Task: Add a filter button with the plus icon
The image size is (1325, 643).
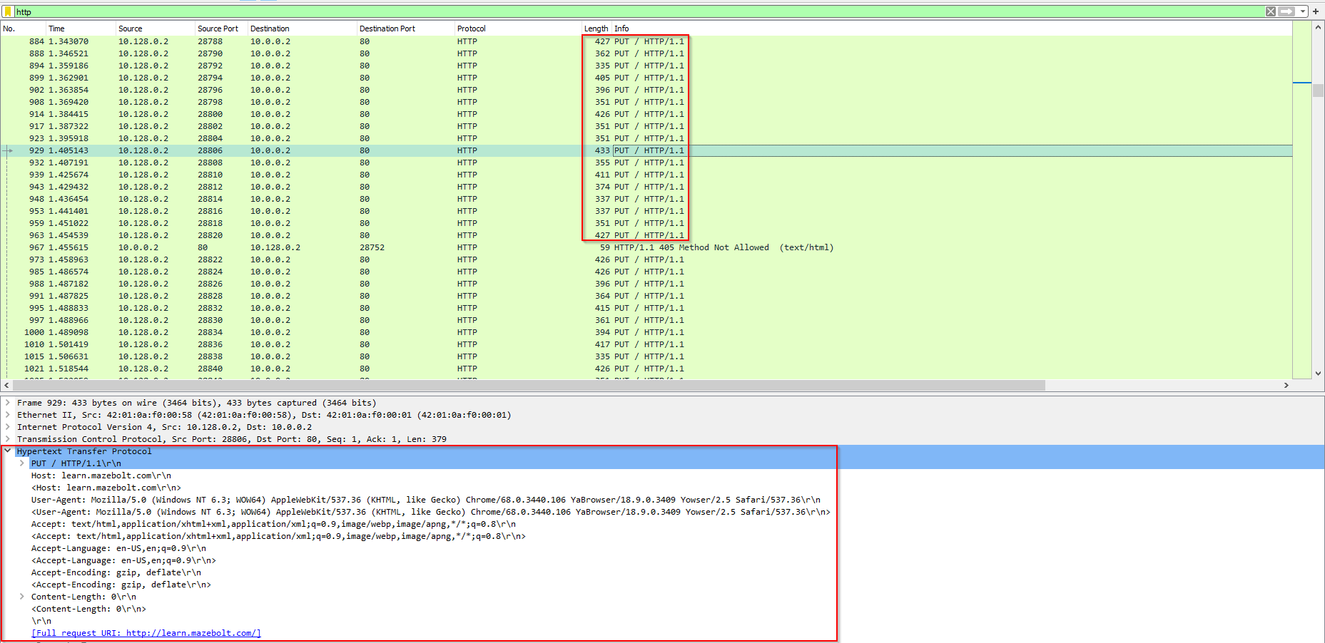Action: click(x=1316, y=11)
